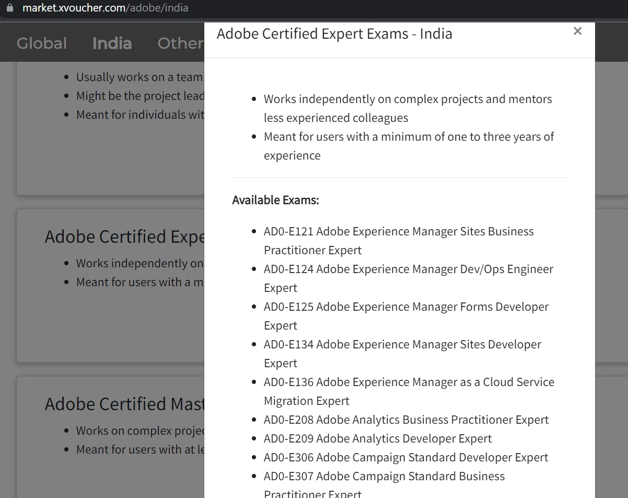Open the Global tab in navigation
Viewport: 628px width, 498px height.
coord(42,43)
